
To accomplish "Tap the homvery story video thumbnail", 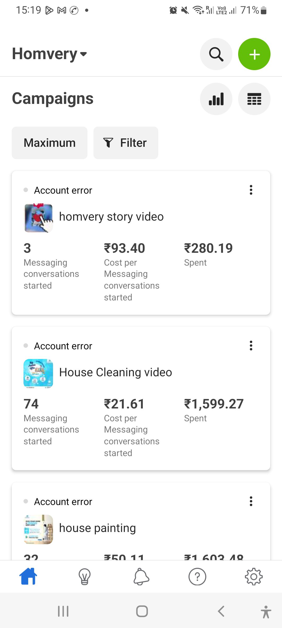I will [x=38, y=218].
